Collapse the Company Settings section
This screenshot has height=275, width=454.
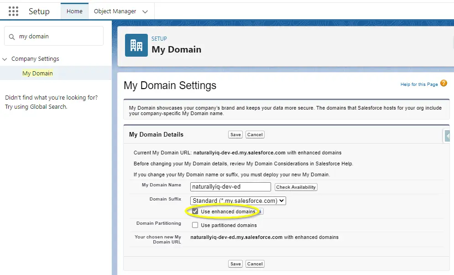(5, 59)
